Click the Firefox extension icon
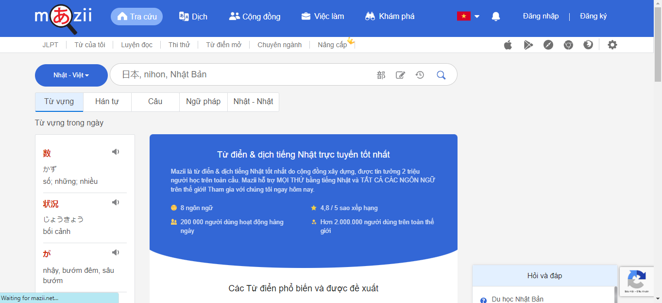The image size is (662, 303). click(588, 45)
